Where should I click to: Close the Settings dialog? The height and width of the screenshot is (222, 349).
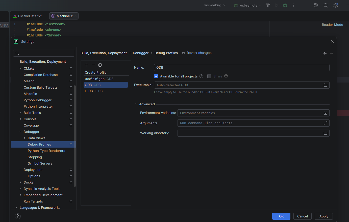[x=333, y=42]
